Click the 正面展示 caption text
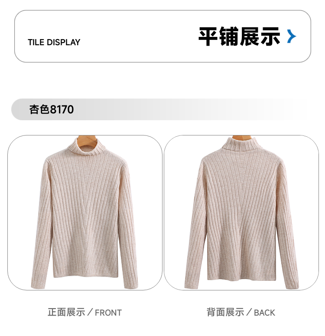Screen dimensions: 325x336 pyautogui.click(x=66, y=312)
